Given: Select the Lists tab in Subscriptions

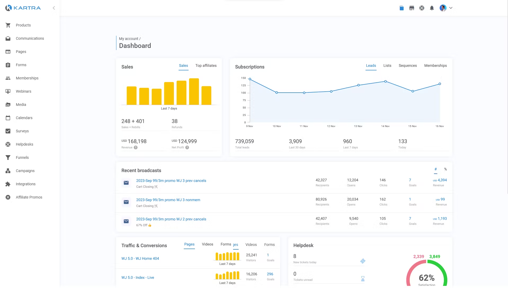Looking at the screenshot, I should coord(387,66).
